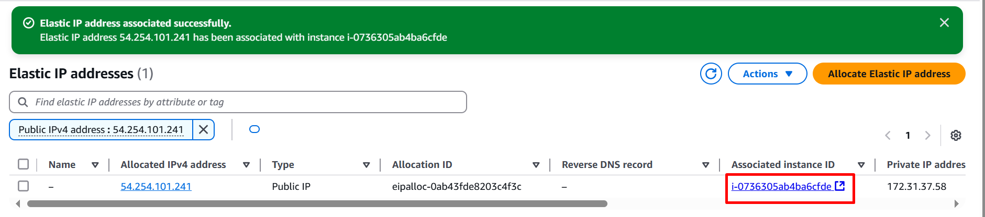Go to previous page arrow
The width and height of the screenshot is (985, 217).
888,136
